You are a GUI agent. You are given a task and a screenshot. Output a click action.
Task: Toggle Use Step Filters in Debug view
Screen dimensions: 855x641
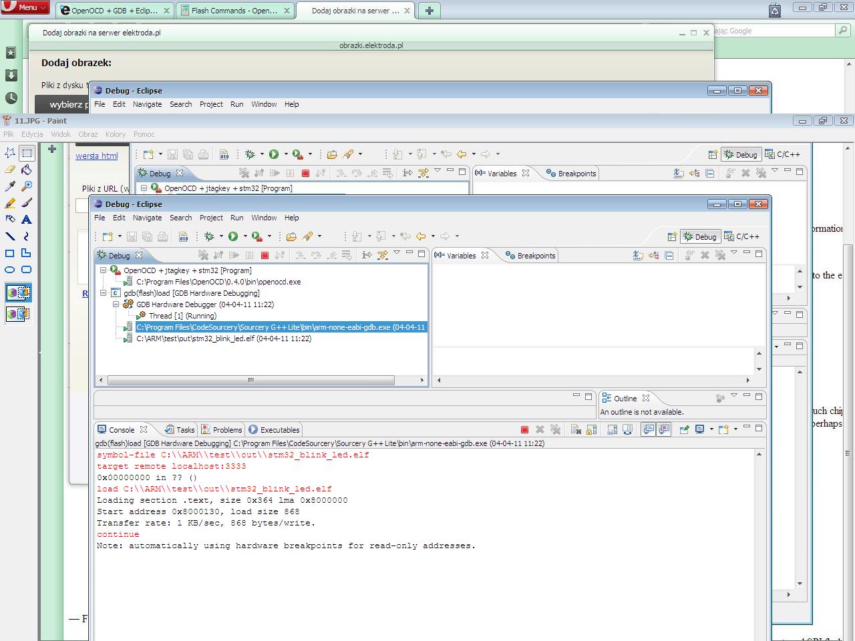click(382, 255)
